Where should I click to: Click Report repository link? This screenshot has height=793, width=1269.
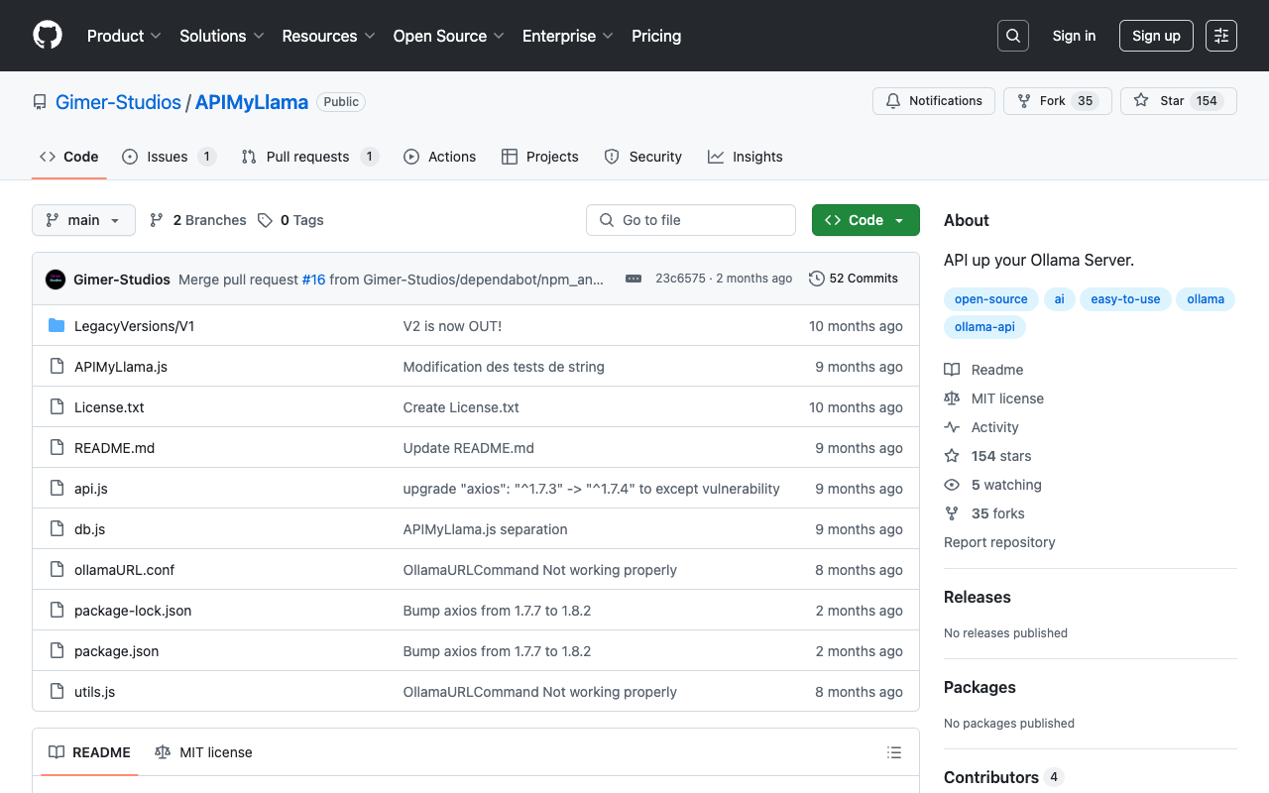(999, 542)
